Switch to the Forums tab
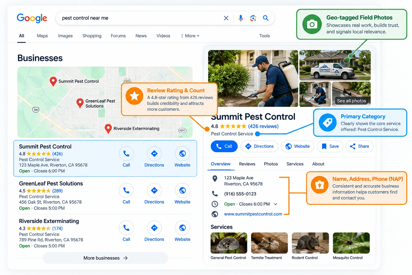This screenshot has height=275, width=412. coord(118,36)
